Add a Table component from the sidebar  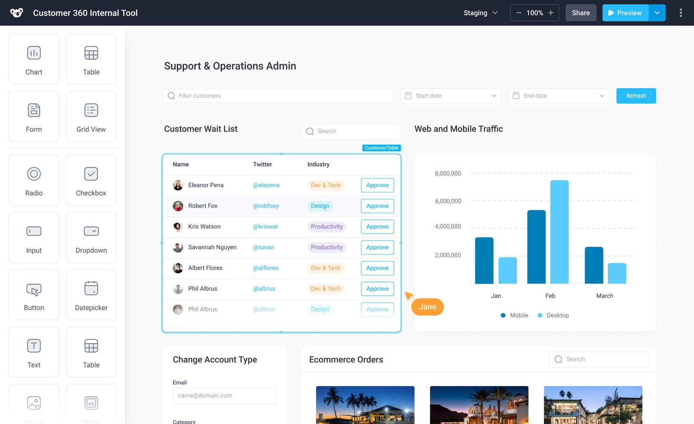pyautogui.click(x=91, y=59)
